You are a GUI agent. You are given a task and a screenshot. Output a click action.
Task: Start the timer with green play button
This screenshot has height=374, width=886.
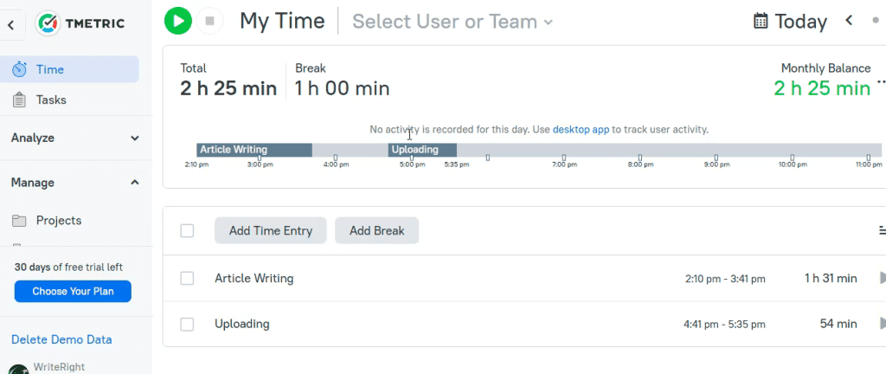(x=178, y=22)
